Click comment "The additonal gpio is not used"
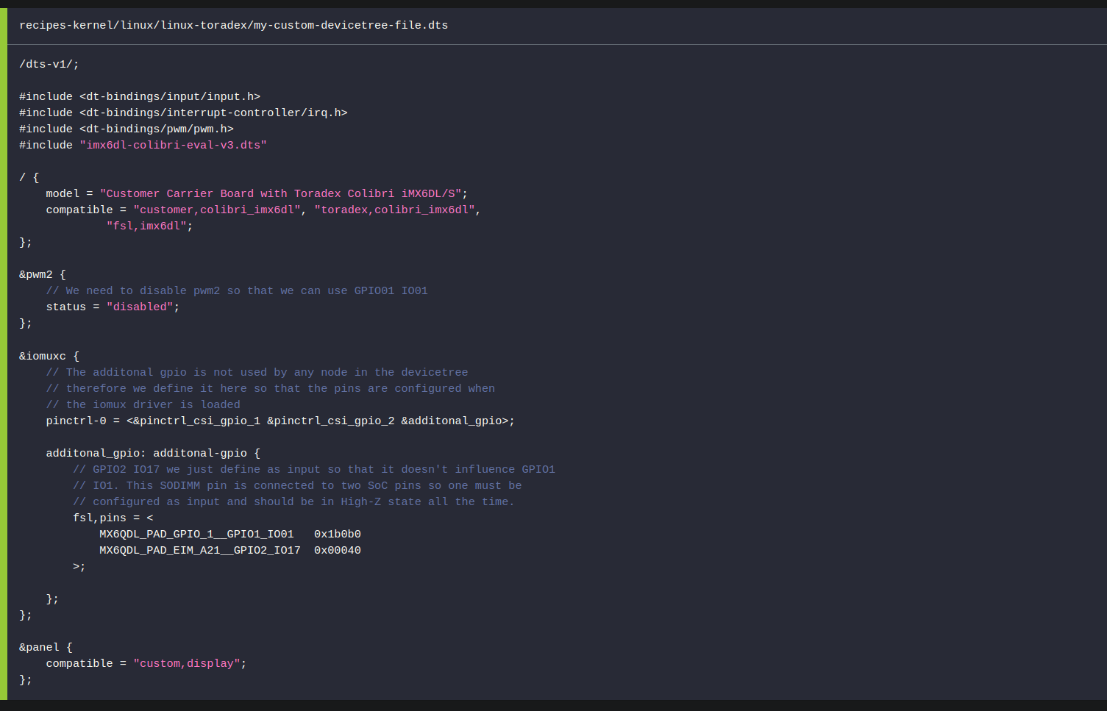This screenshot has width=1107, height=711. 257,373
